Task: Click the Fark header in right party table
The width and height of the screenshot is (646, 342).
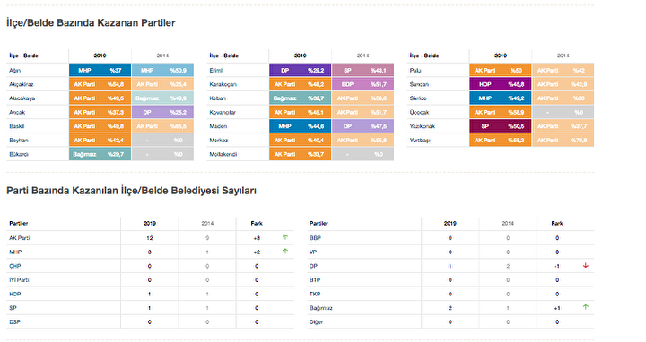Action: [x=557, y=223]
